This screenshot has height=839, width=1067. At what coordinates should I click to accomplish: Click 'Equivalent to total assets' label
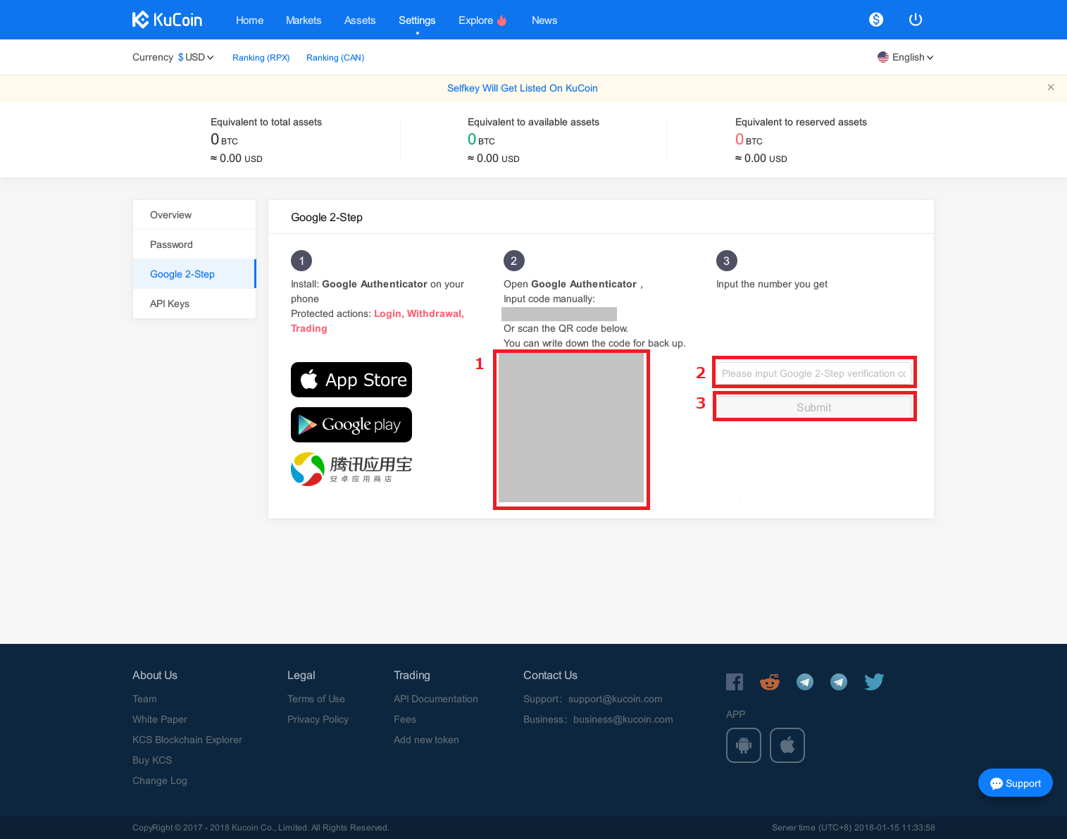tap(266, 122)
